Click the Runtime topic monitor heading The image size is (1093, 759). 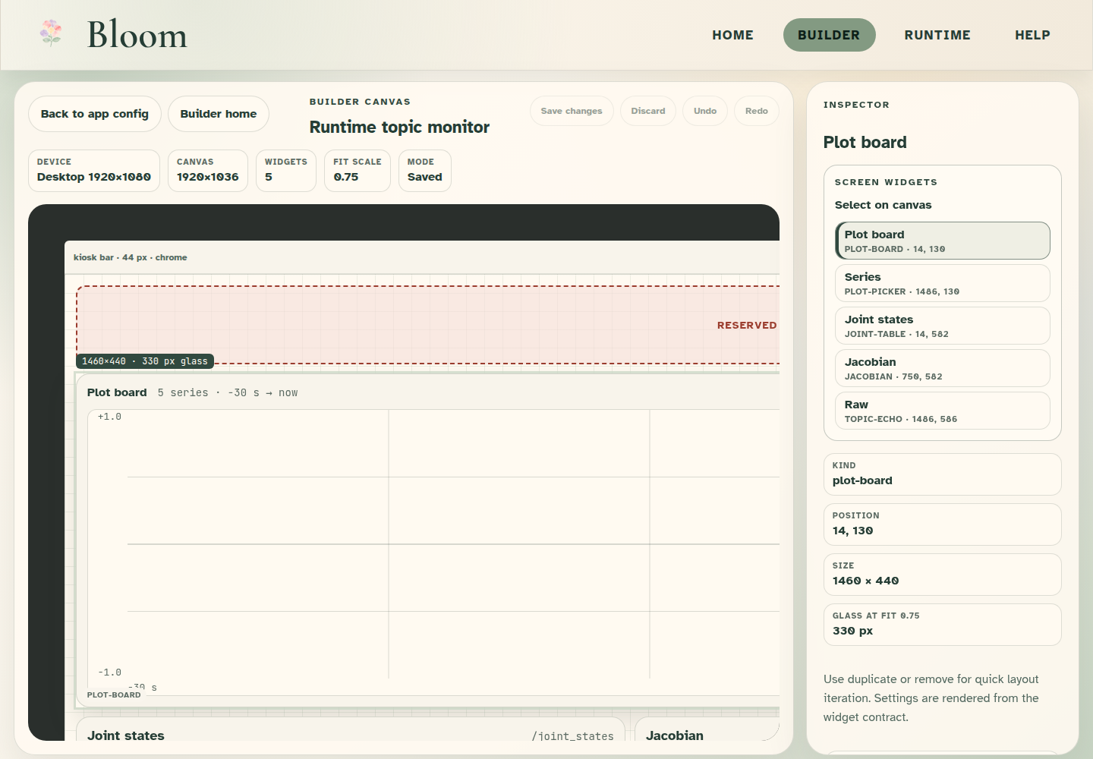pos(399,128)
